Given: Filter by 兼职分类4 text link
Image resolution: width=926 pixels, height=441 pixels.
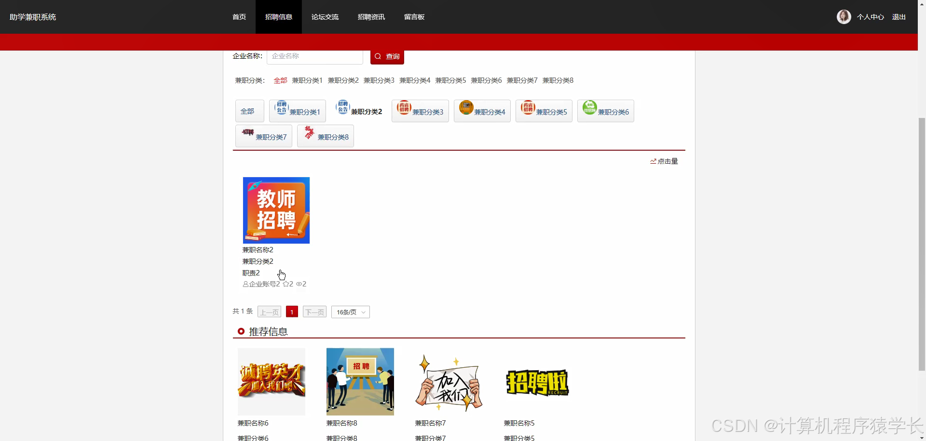Looking at the screenshot, I should click(x=415, y=80).
